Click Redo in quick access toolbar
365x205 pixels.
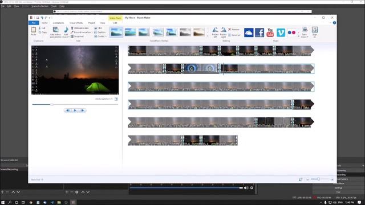tap(46, 18)
